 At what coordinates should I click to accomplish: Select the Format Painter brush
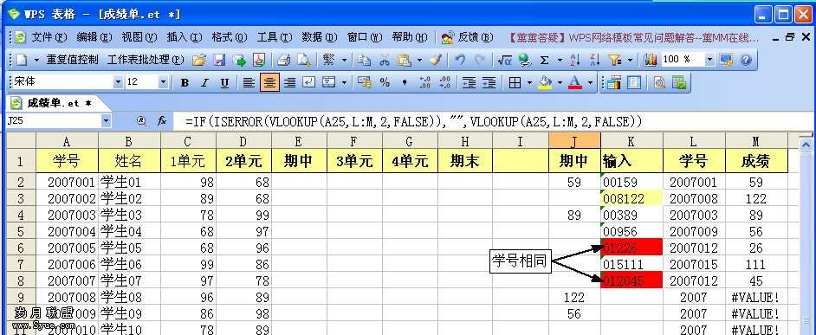click(x=436, y=60)
